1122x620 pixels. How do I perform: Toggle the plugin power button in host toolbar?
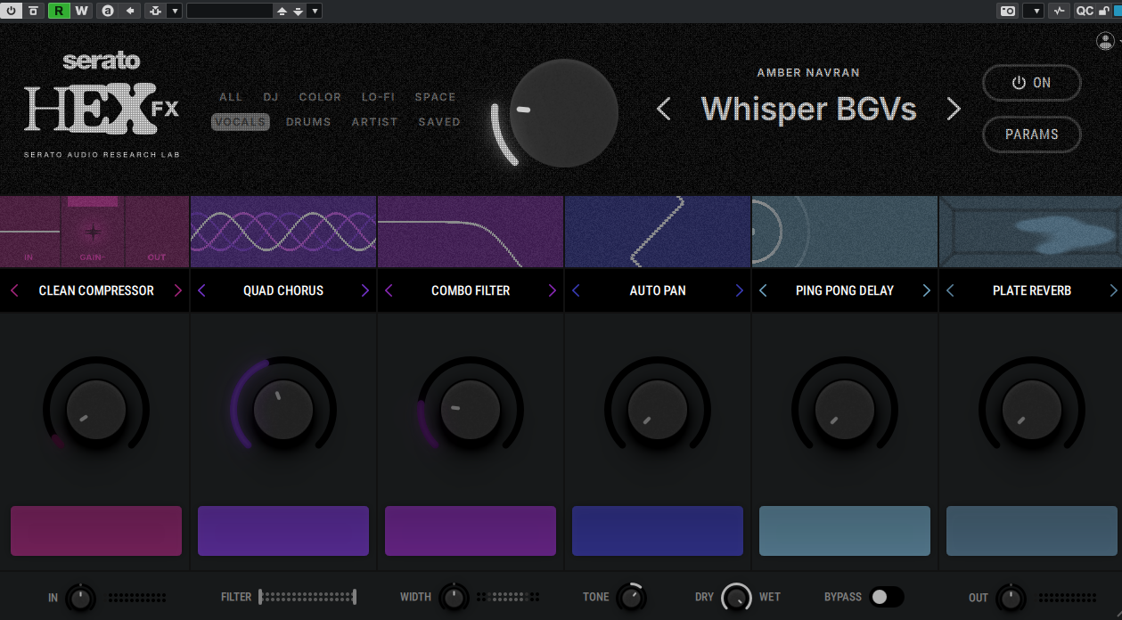[x=12, y=11]
